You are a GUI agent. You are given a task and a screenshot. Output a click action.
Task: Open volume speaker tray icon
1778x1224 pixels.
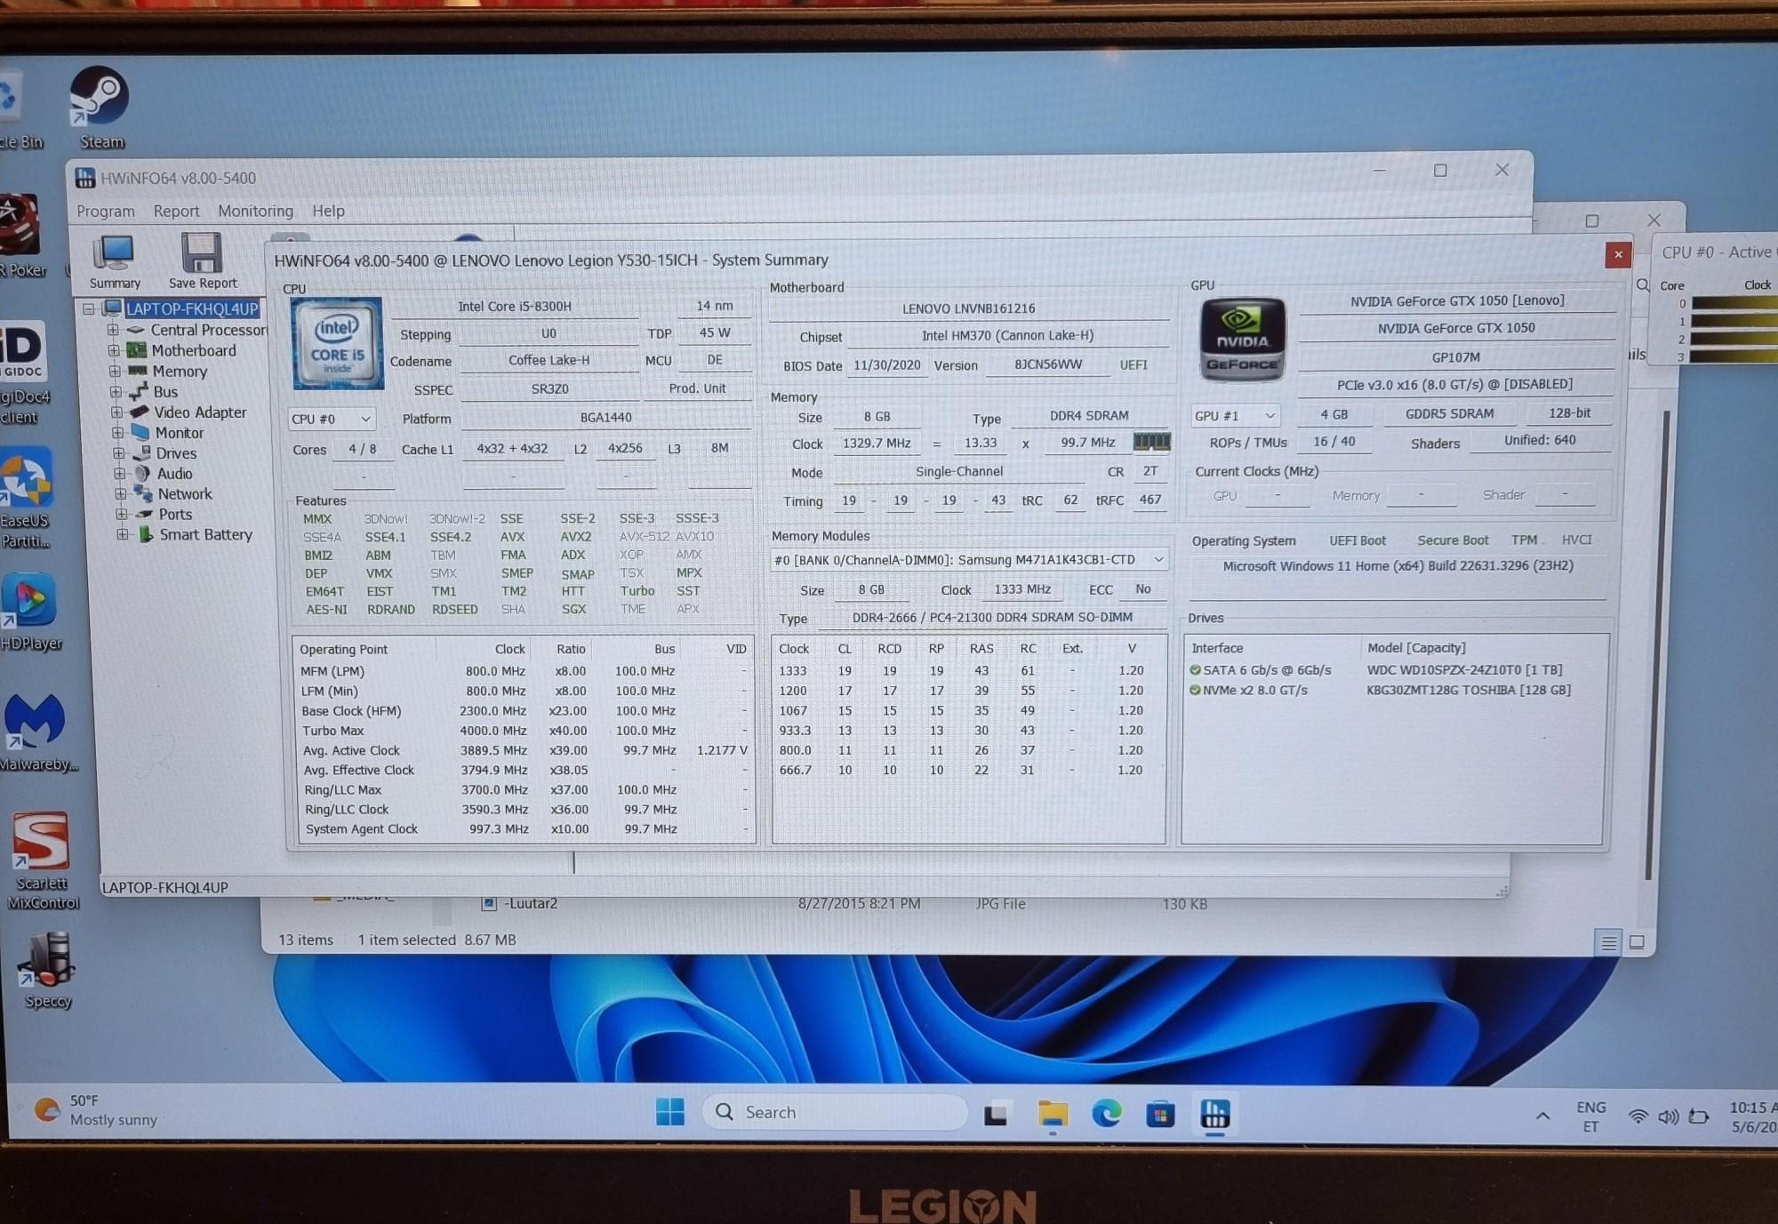point(1668,1116)
